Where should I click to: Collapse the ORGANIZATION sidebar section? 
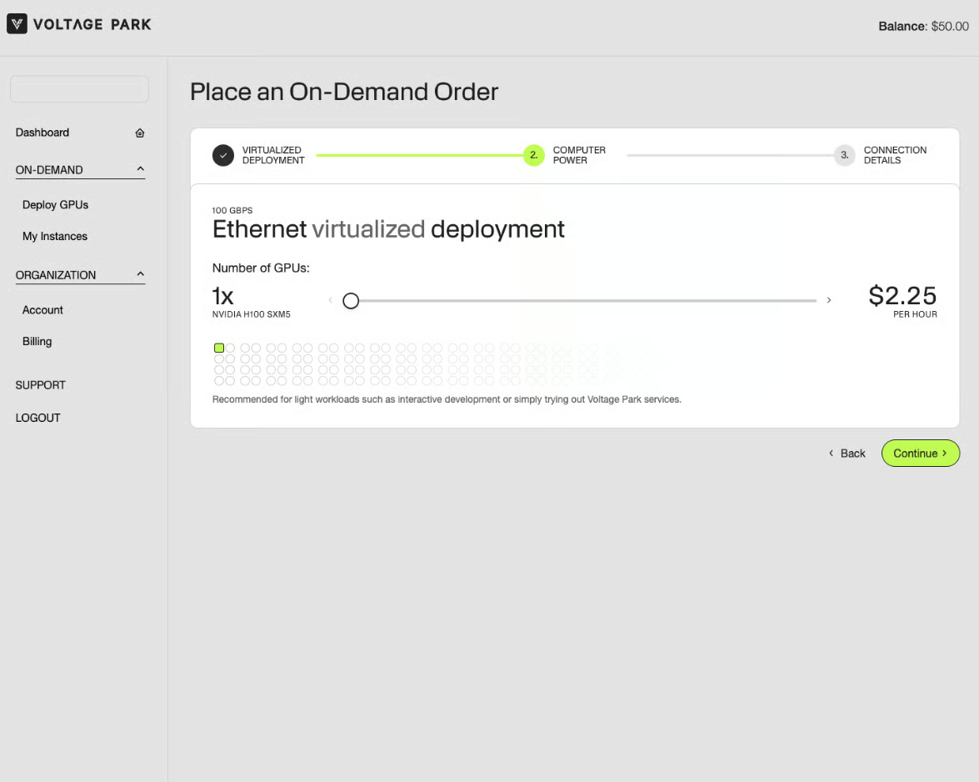140,275
